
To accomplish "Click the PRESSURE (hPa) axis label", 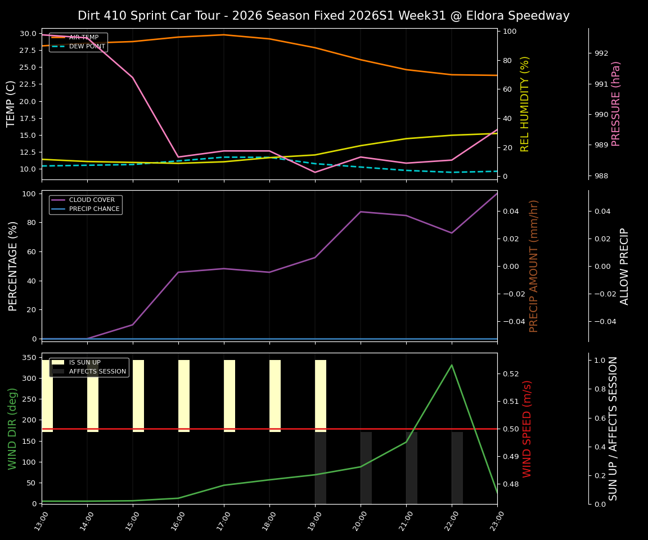I will click(x=615, y=103).
